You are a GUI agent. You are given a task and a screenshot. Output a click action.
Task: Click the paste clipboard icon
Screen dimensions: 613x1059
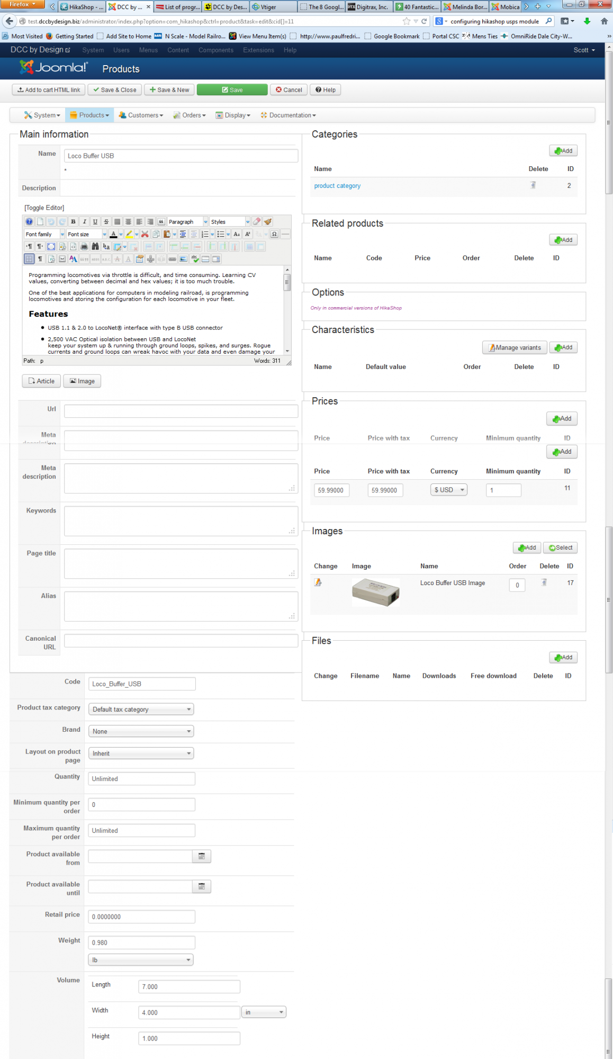[x=166, y=234]
